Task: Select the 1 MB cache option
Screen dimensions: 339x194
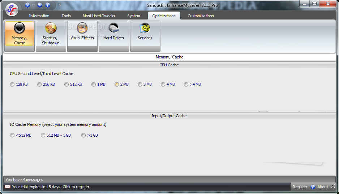Action: [98, 84]
